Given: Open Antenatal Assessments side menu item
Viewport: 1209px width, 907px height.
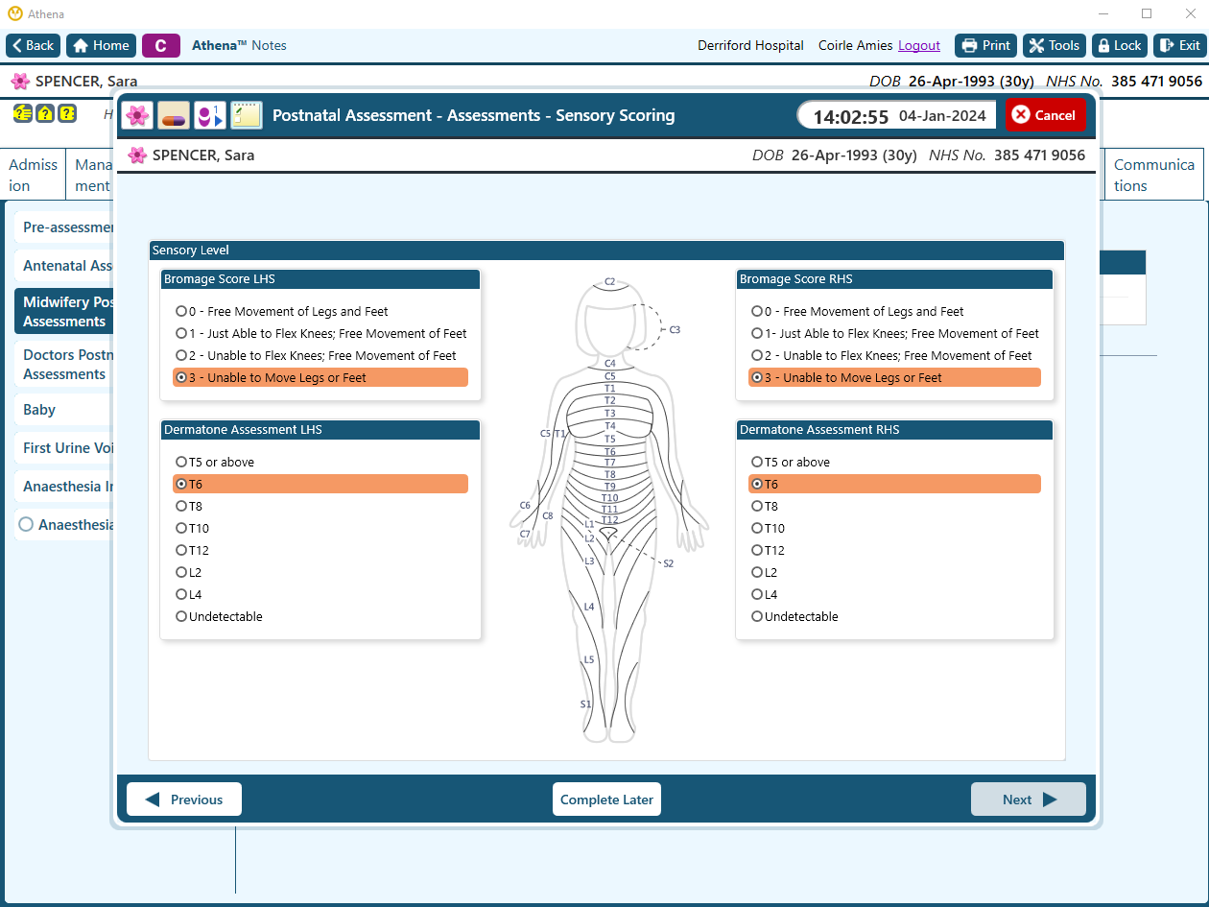Looking at the screenshot, I should click(x=65, y=266).
